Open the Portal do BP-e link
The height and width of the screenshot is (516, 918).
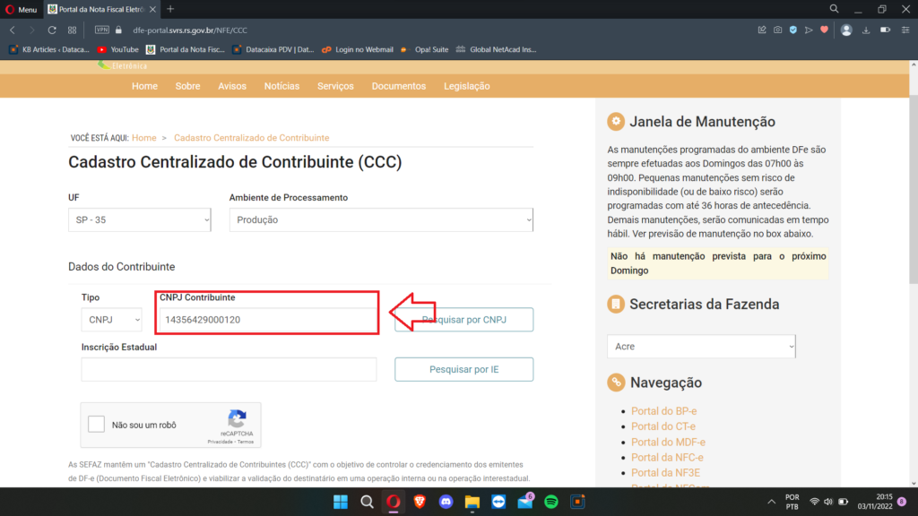pos(664,411)
